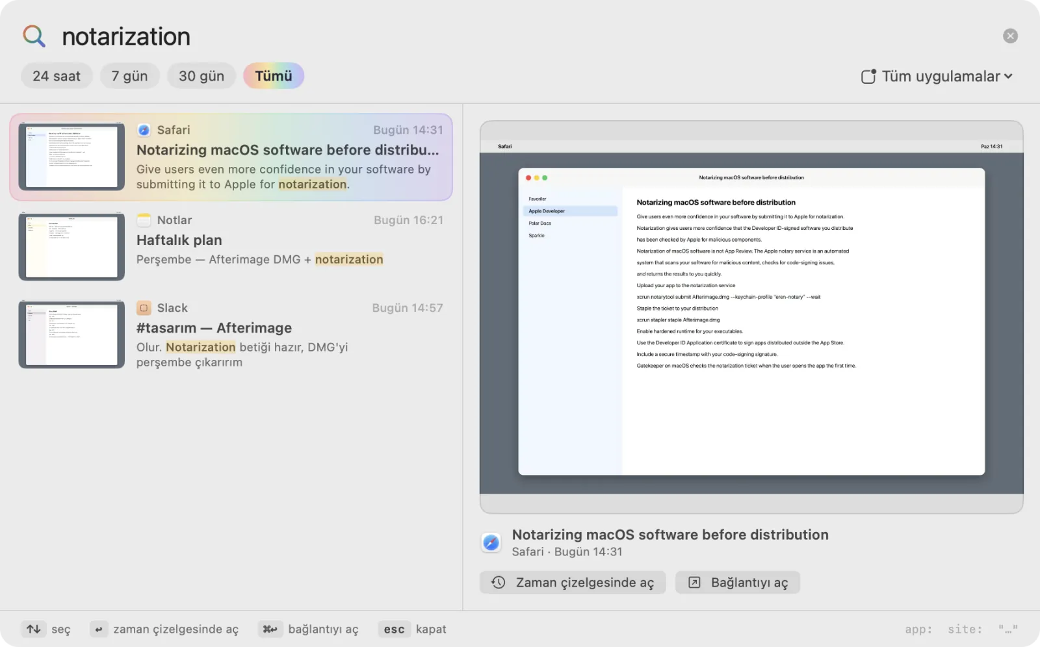Click the return key icon for zaman çizelgesinde aç

tap(99, 629)
